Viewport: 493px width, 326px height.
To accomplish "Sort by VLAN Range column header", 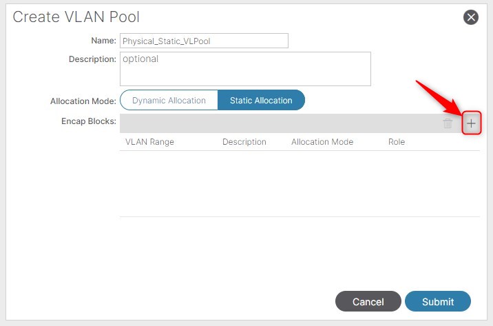I will (149, 142).
